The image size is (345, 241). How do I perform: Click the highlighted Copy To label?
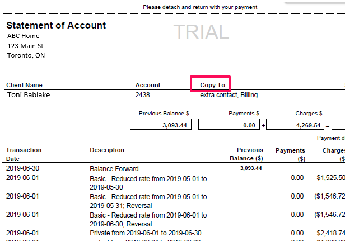point(212,85)
